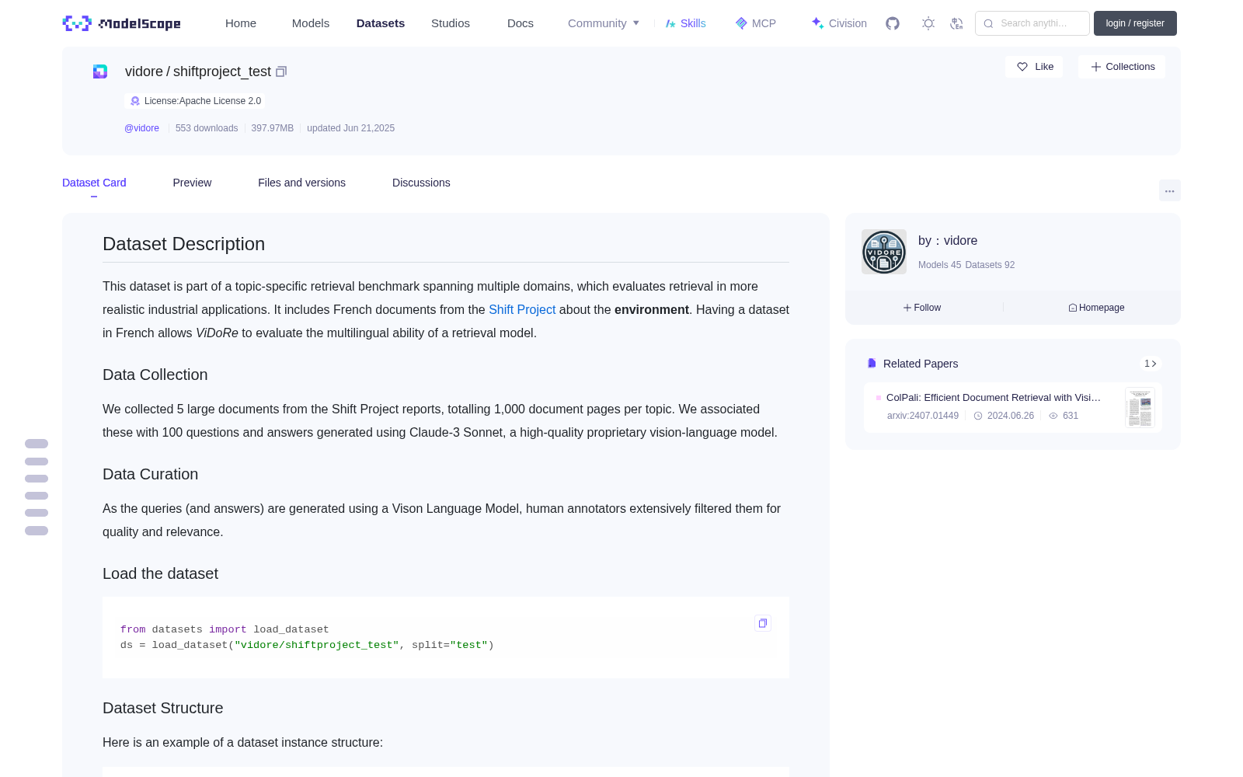This screenshot has height=777, width=1243.
Task: Open the GitHub icon link
Action: (893, 23)
